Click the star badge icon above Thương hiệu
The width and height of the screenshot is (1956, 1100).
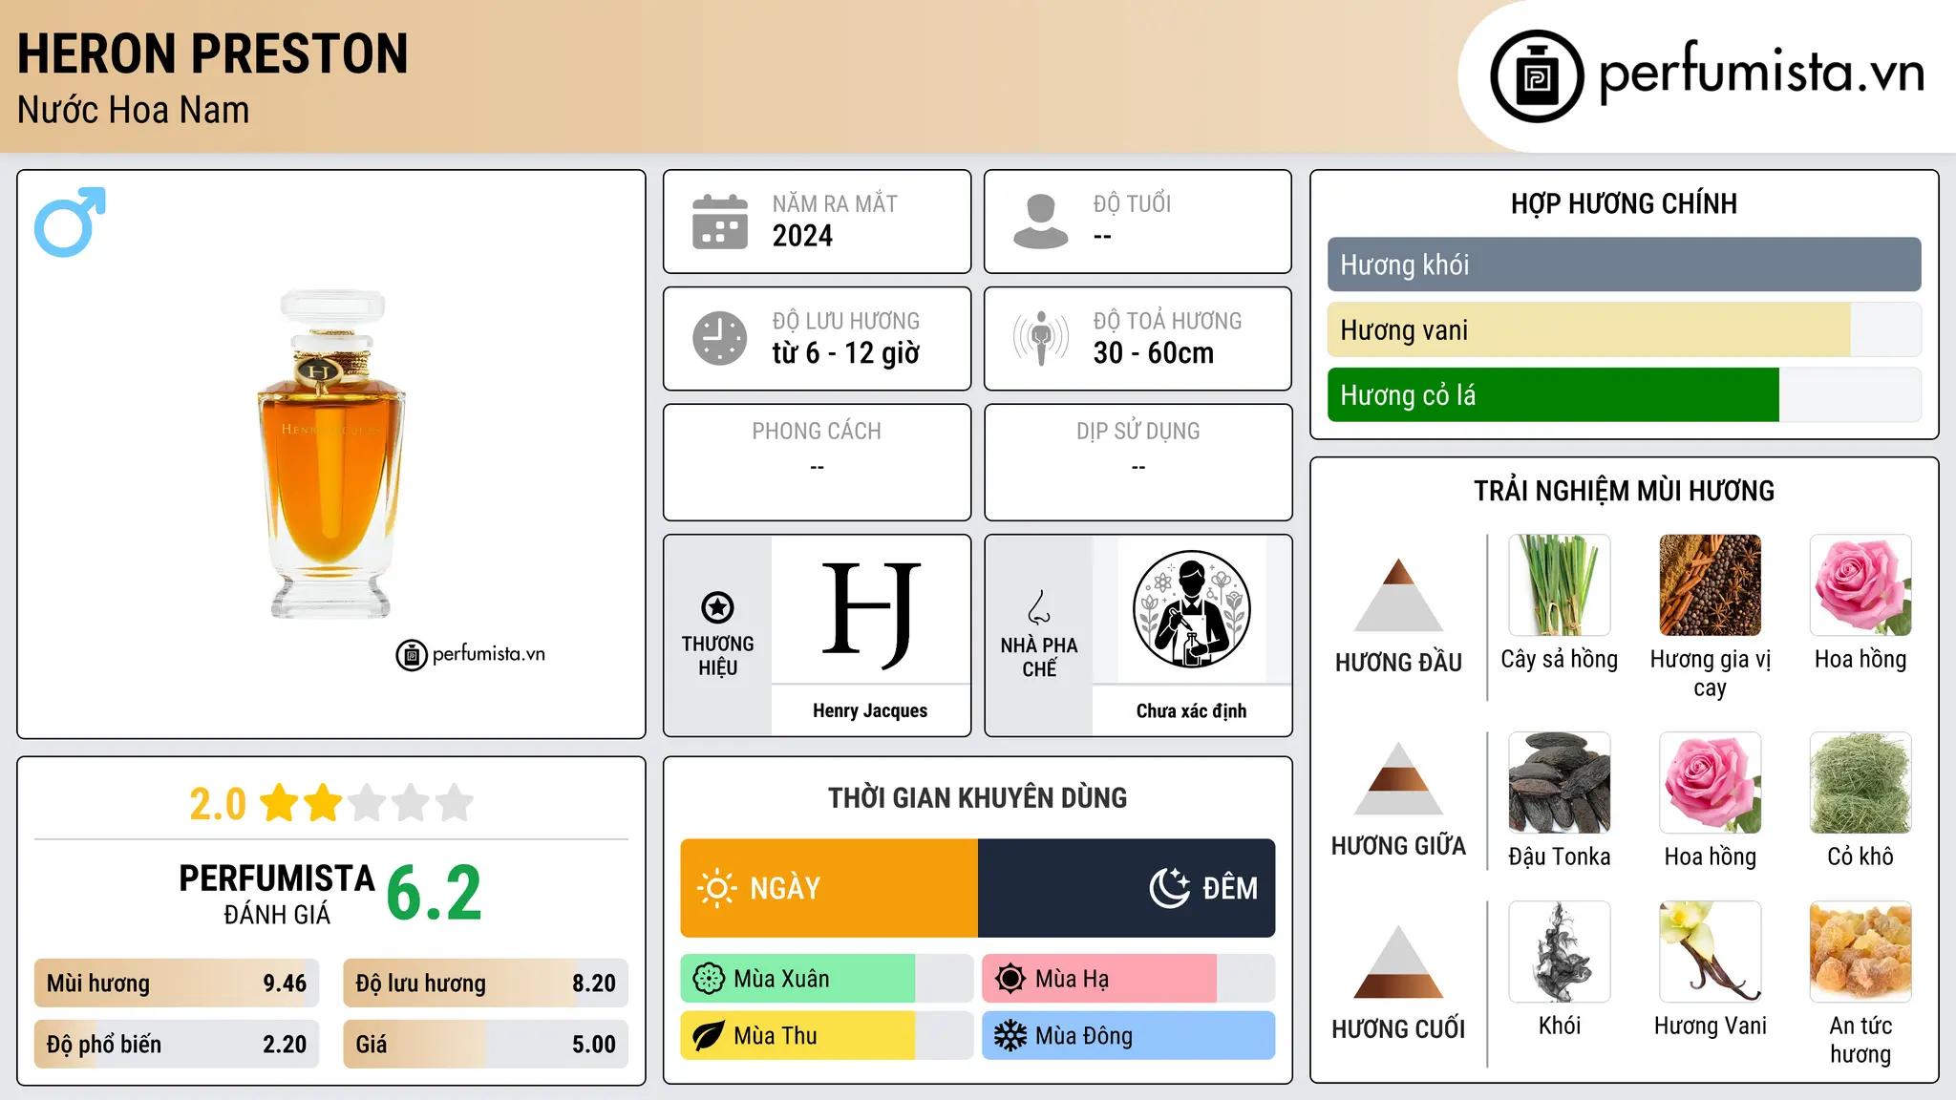pos(717,607)
